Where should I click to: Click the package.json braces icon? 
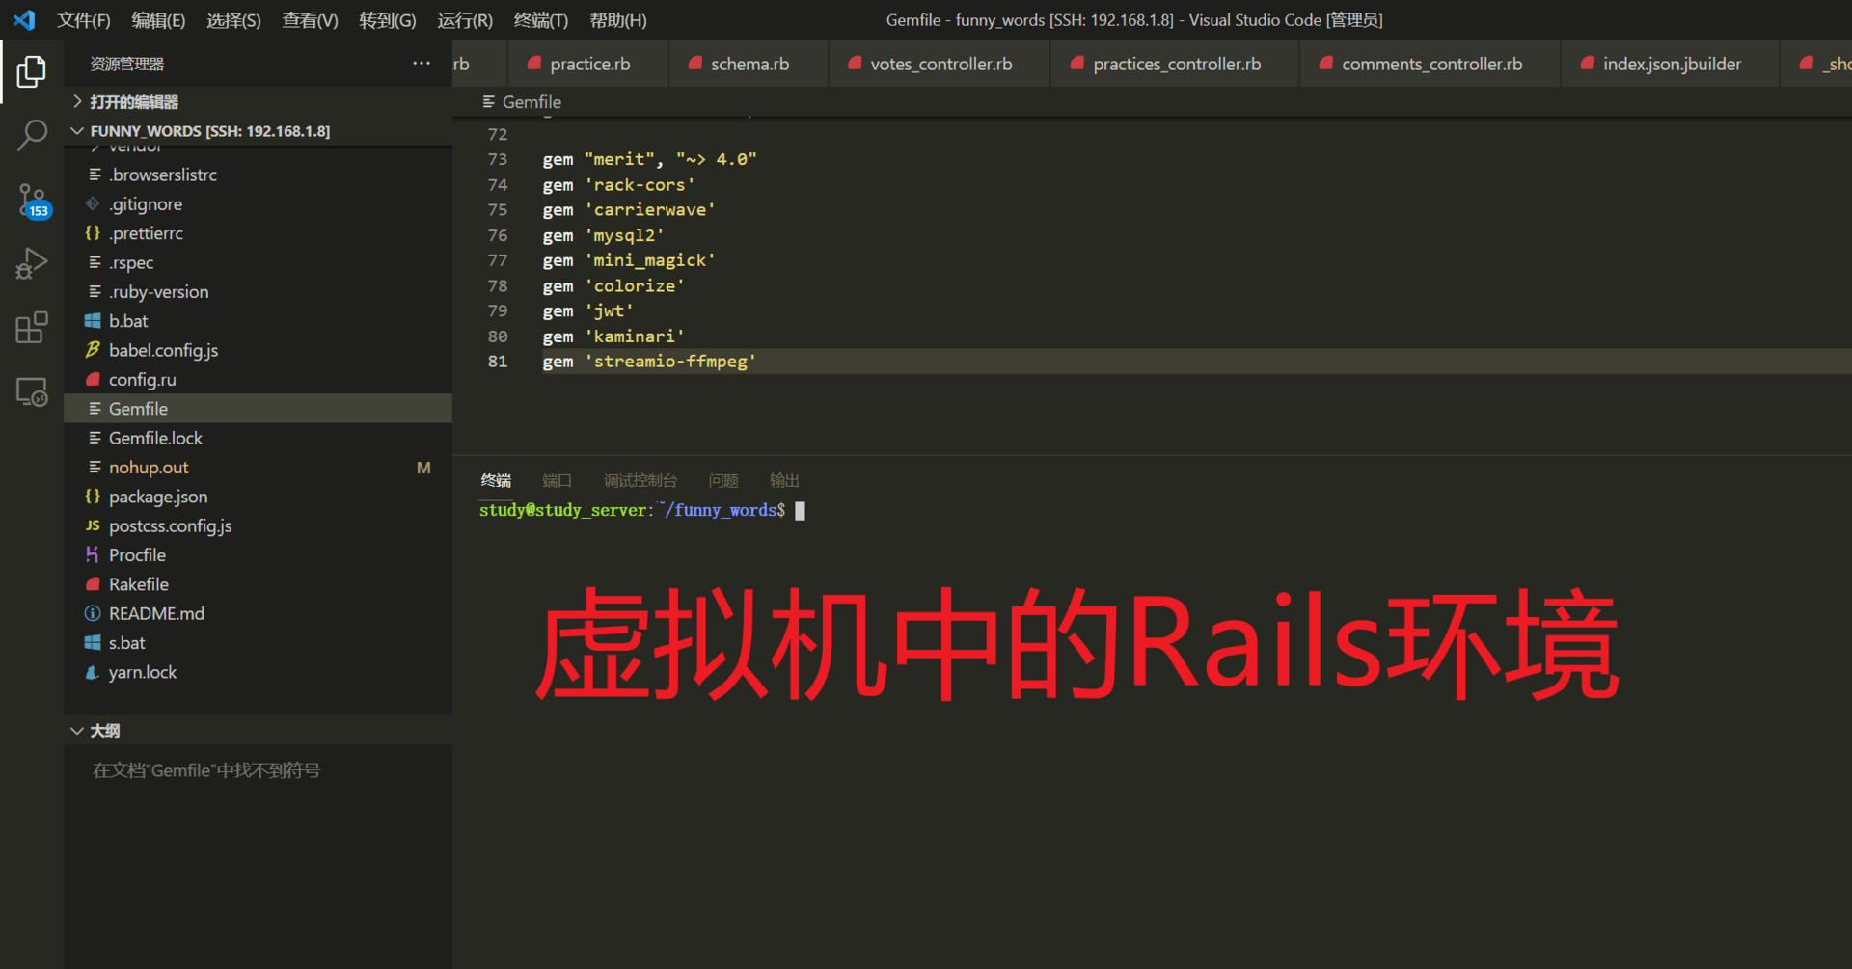click(93, 496)
